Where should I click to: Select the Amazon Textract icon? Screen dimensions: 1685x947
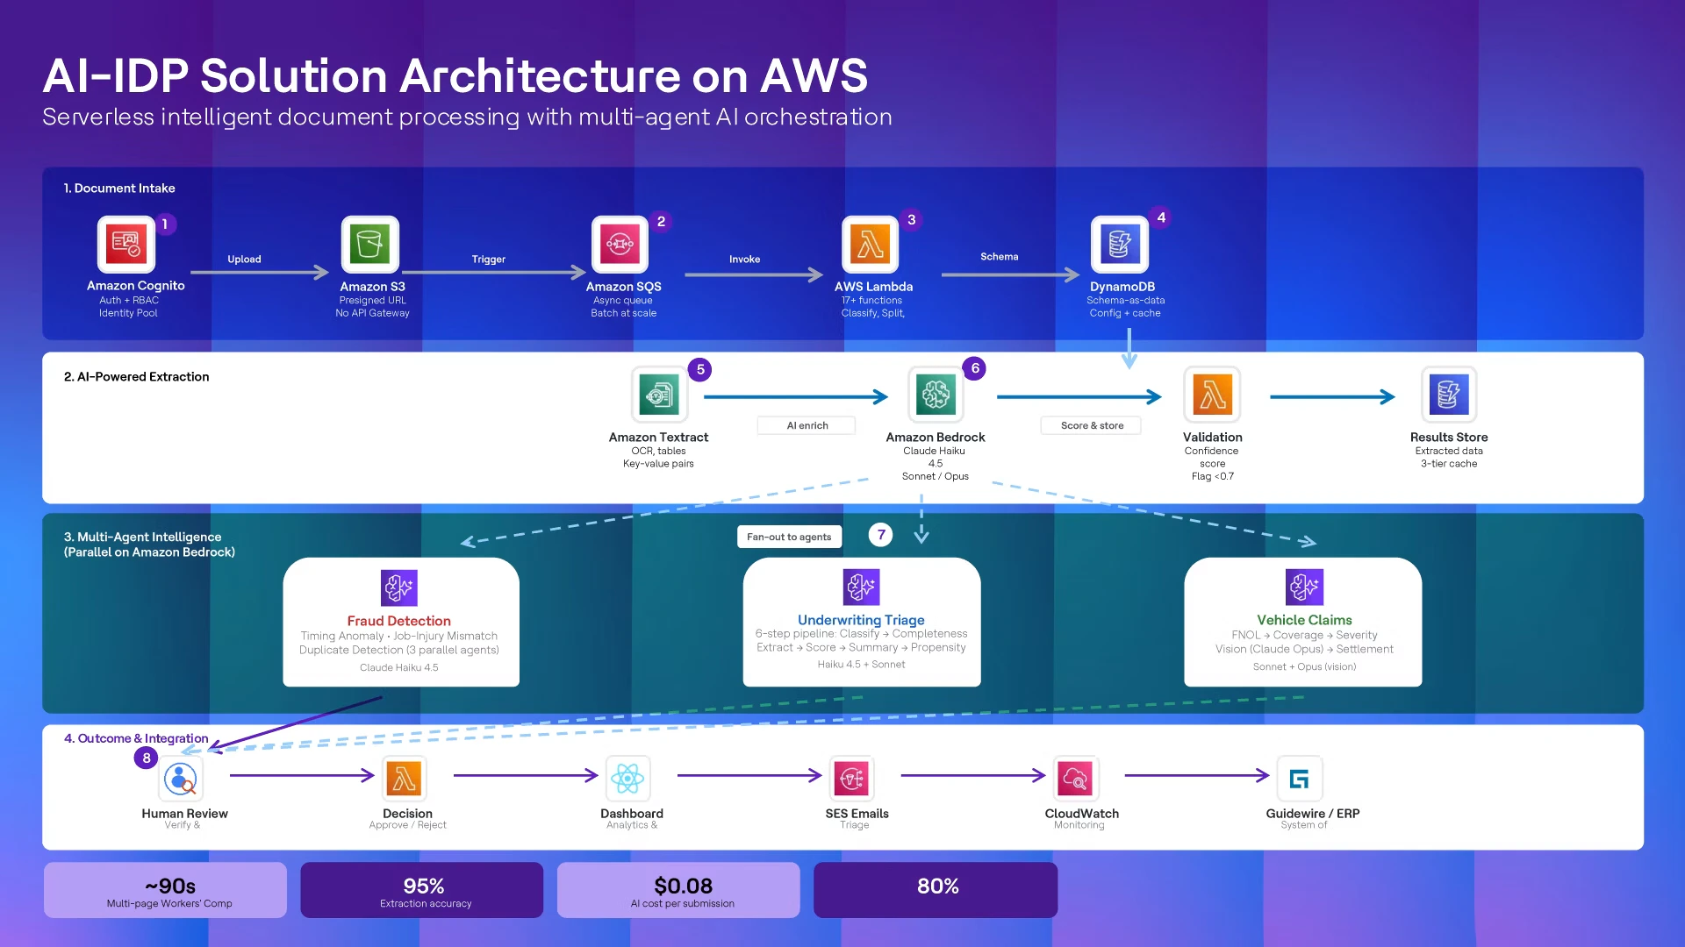659,395
